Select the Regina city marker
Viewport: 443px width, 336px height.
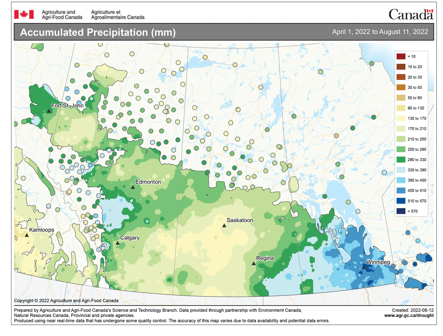pyautogui.click(x=254, y=263)
